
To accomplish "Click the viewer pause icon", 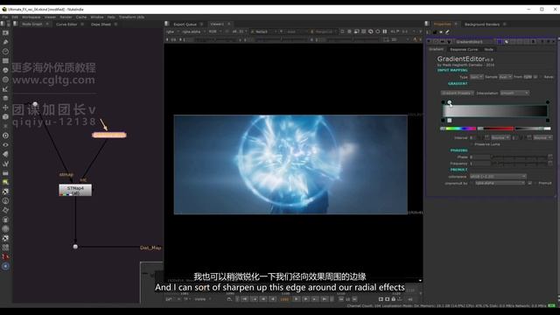I will point(385,31).
